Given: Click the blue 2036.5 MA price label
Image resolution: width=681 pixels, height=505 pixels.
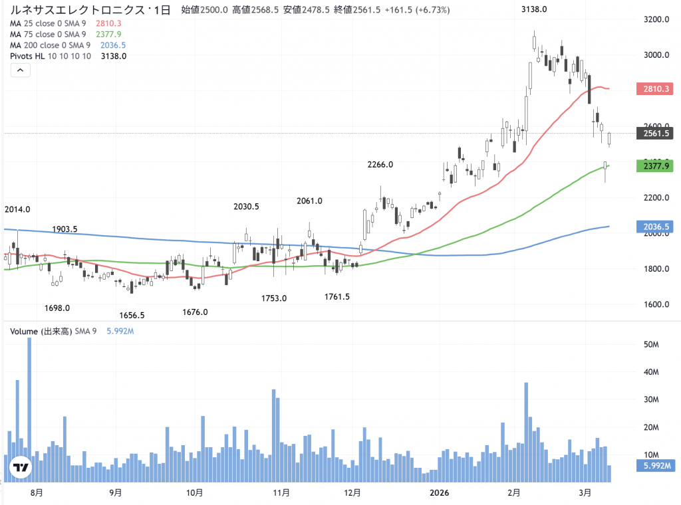Looking at the screenshot, I should click(x=655, y=227).
